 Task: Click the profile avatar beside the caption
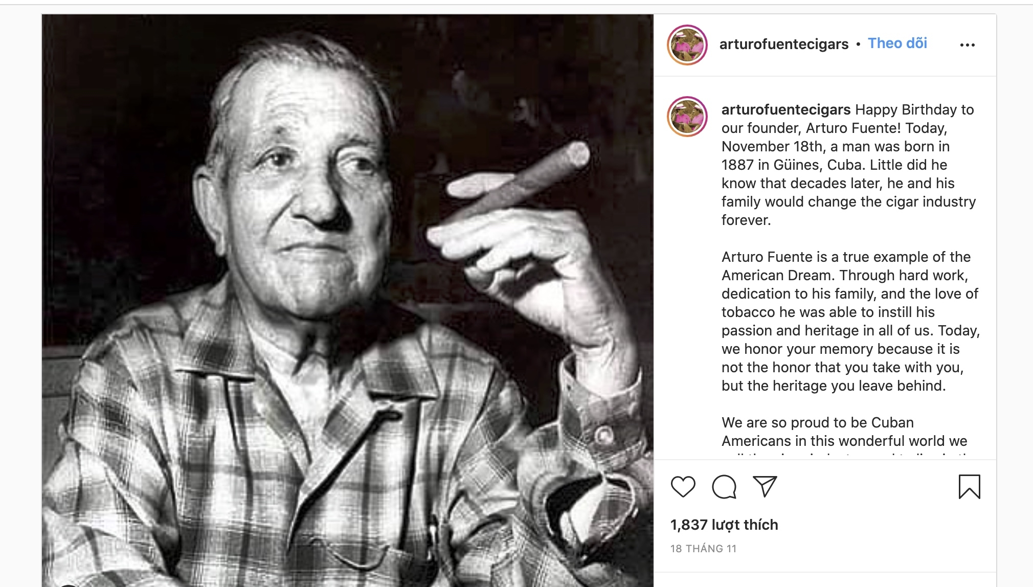click(687, 117)
